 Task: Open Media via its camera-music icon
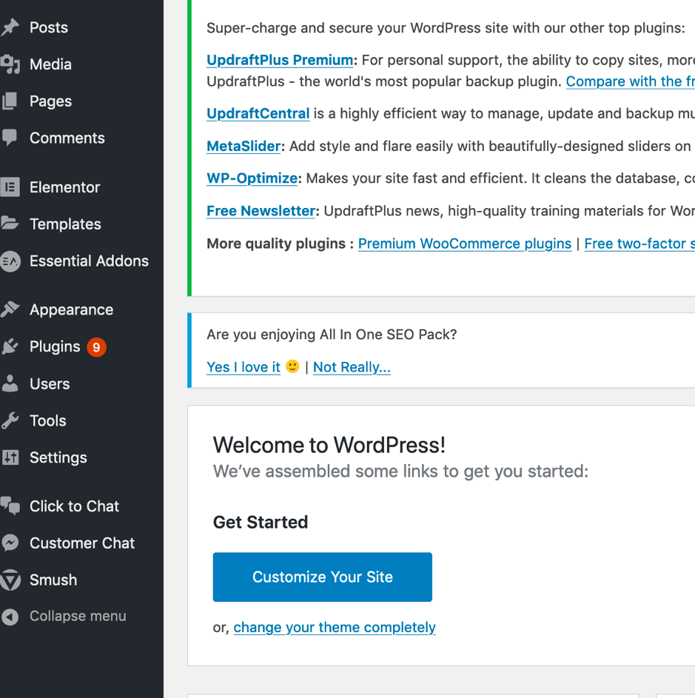[10, 64]
